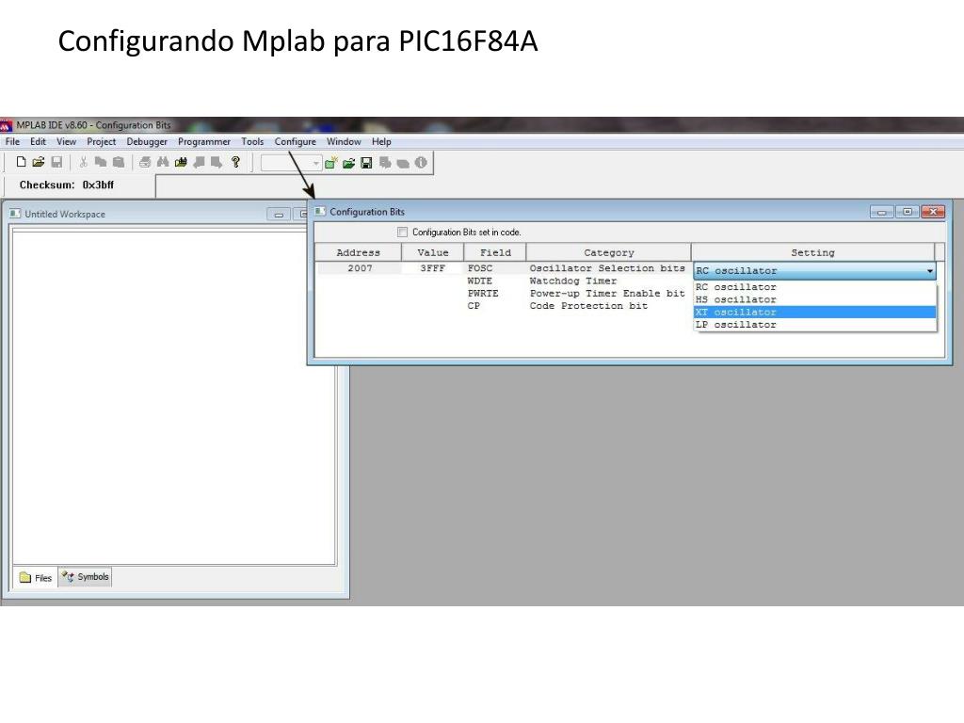
Task: Collapse the RC oscillator setting combo box
Action: (x=929, y=270)
